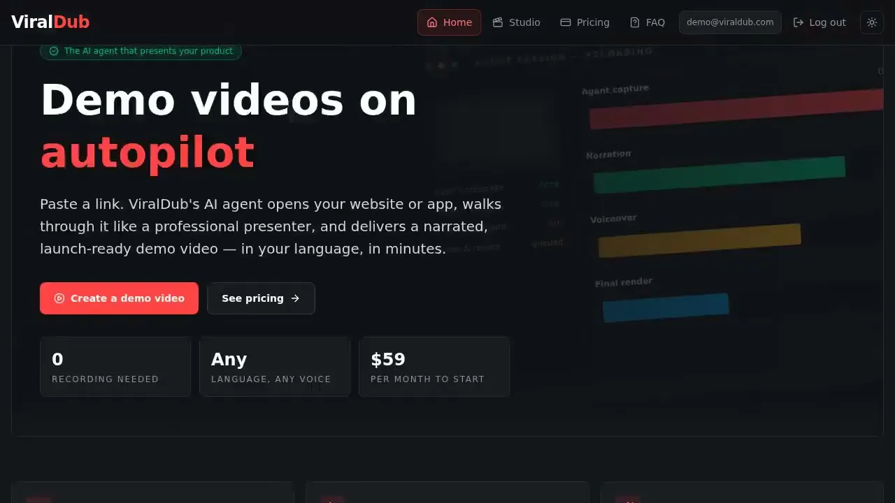Click Create a demo video button
895x503 pixels.
click(x=119, y=298)
